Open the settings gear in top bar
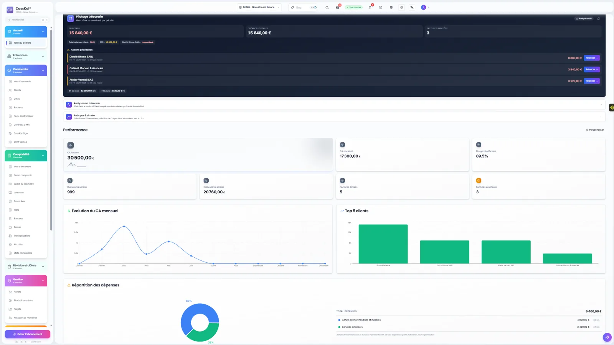614x345 pixels. pos(391,7)
